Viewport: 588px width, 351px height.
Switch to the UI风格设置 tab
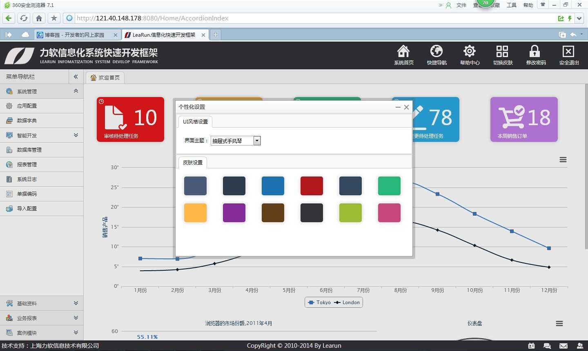[195, 121]
